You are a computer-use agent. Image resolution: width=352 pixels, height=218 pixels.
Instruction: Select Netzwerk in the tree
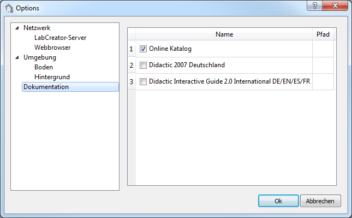coord(37,28)
